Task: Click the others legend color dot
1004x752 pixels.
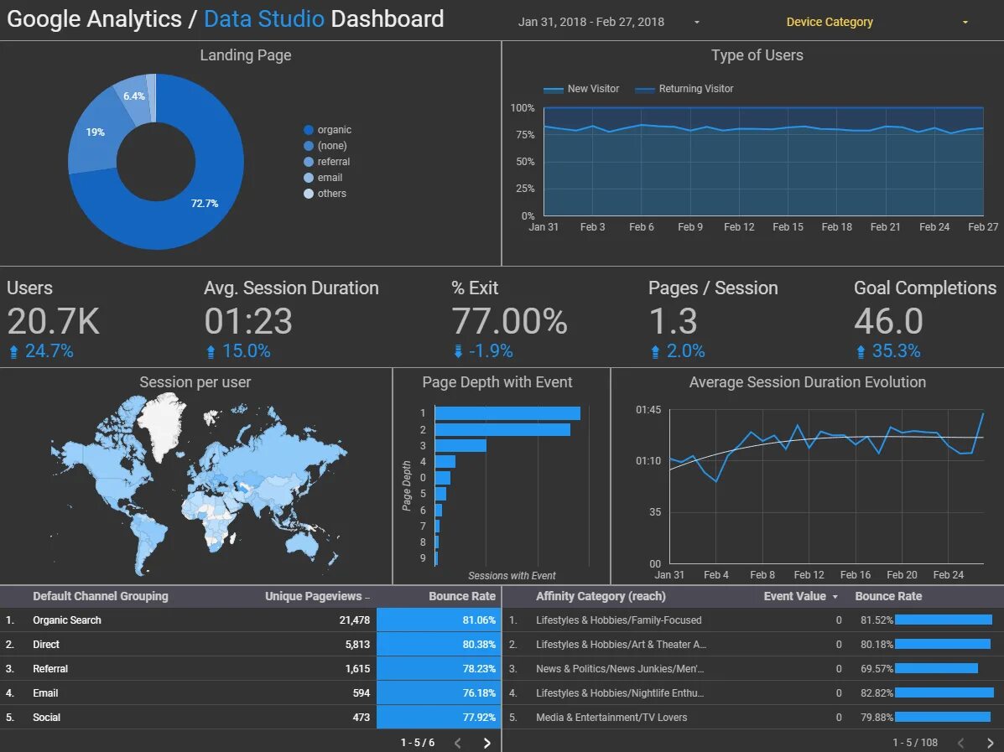Action: [309, 194]
